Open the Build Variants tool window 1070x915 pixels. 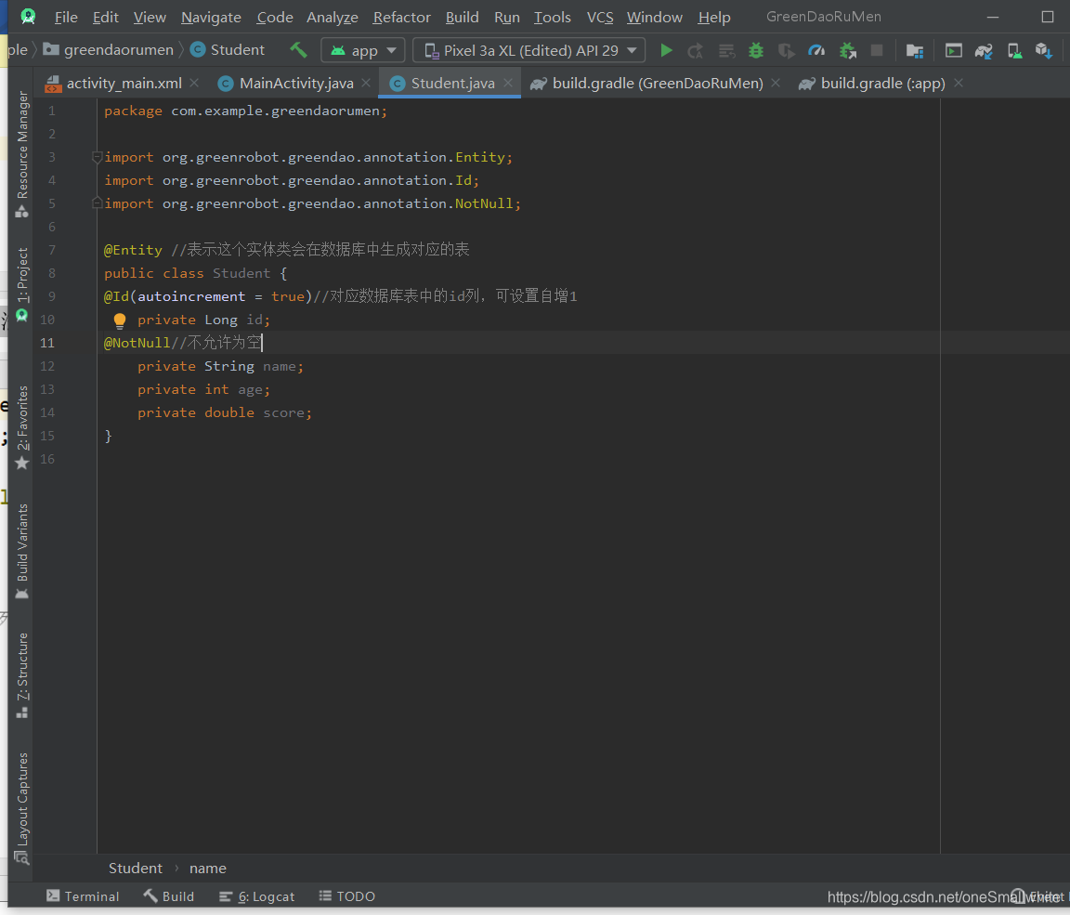[22, 551]
